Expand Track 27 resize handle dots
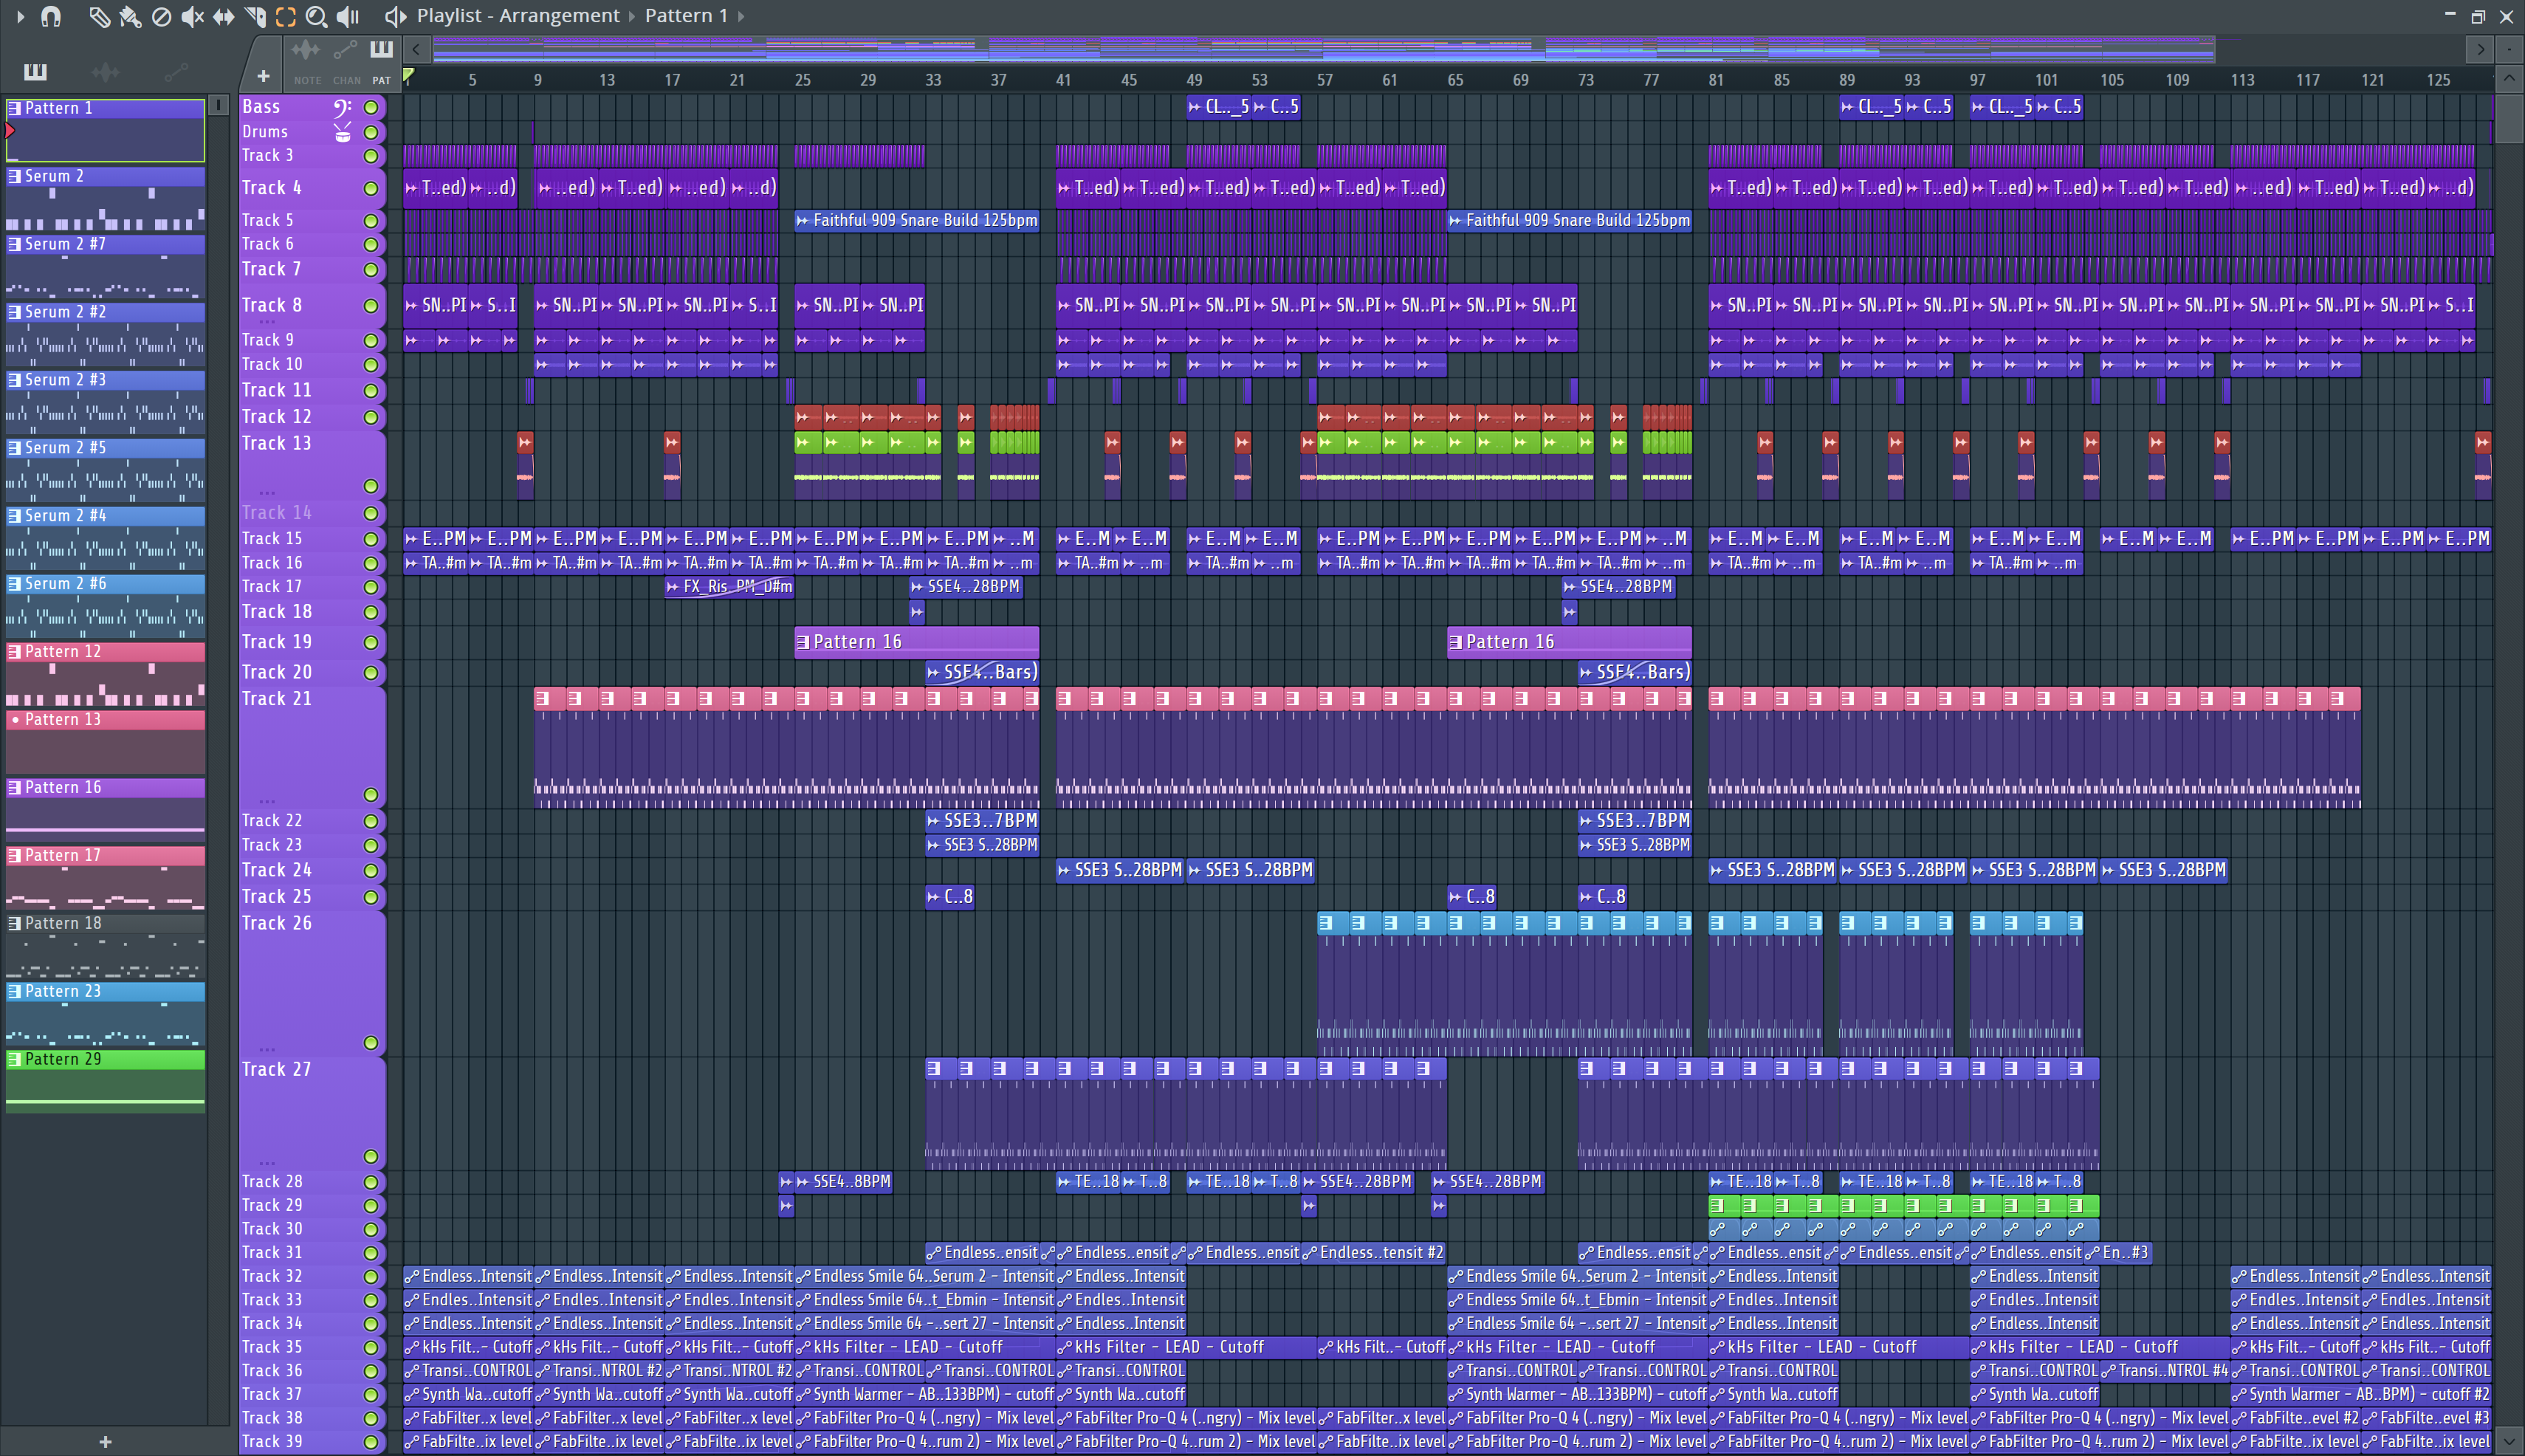This screenshot has width=2525, height=1456. click(x=267, y=1164)
